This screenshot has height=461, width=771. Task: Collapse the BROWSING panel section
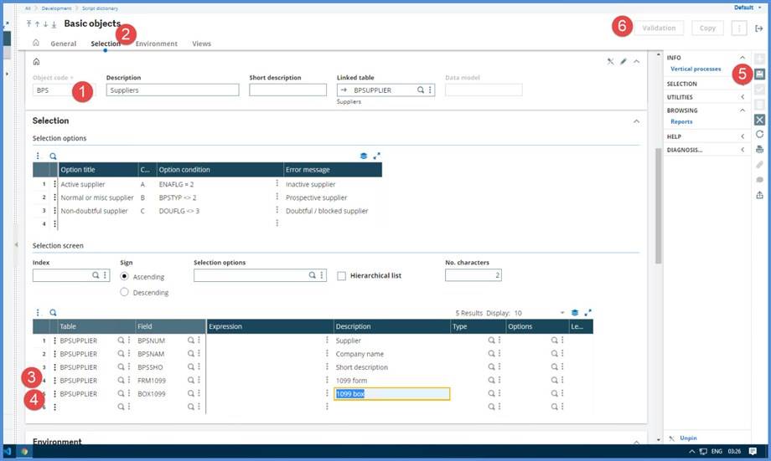[x=743, y=110]
